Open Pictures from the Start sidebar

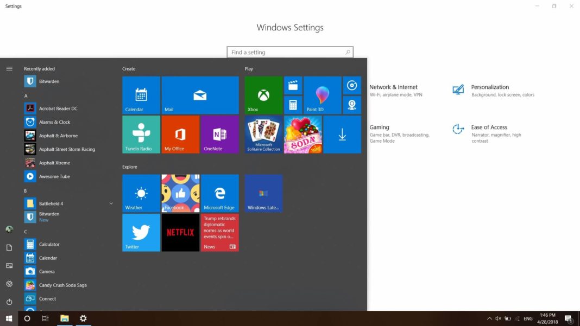(9, 265)
